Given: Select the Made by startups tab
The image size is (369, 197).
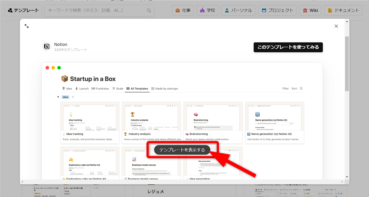Looking at the screenshot, I should [164, 88].
